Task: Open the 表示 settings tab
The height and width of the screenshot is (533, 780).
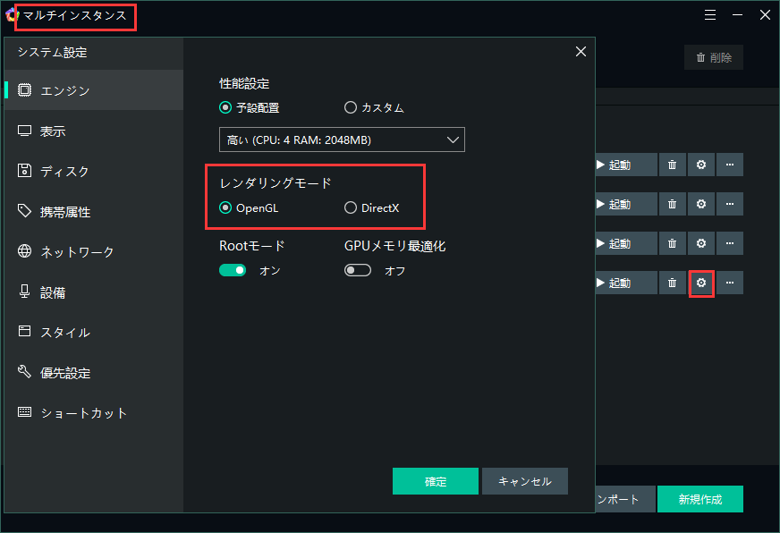Action: (x=54, y=131)
